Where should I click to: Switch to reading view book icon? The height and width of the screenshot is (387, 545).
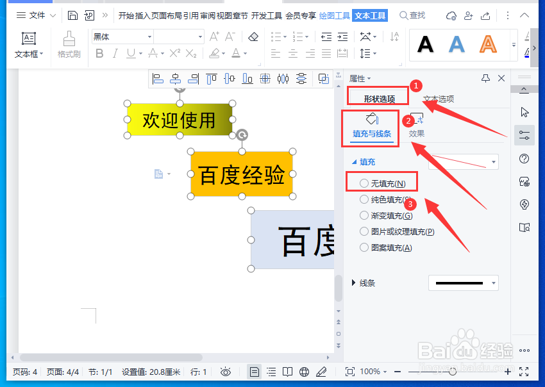click(x=287, y=372)
